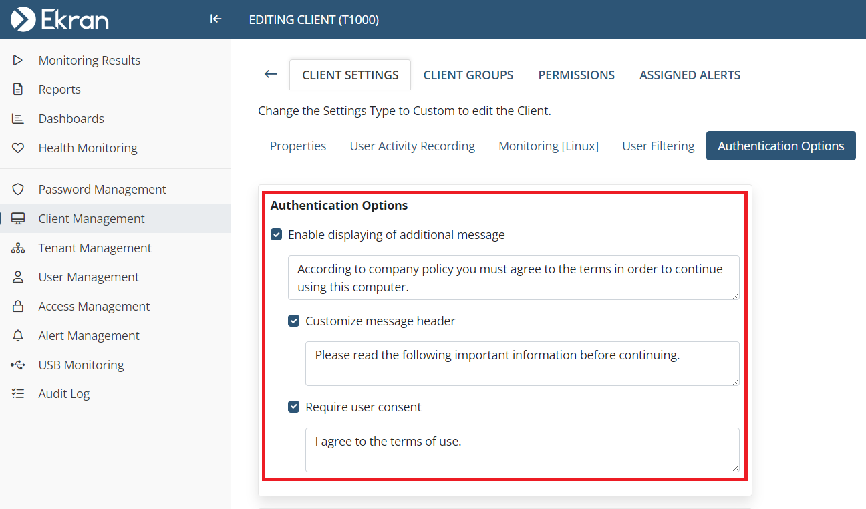The image size is (866, 509).
Task: Click the Dashboards chart icon
Action: [18, 119]
